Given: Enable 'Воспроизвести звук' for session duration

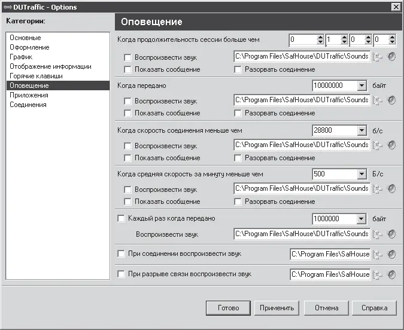Looking at the screenshot, I should point(127,57).
